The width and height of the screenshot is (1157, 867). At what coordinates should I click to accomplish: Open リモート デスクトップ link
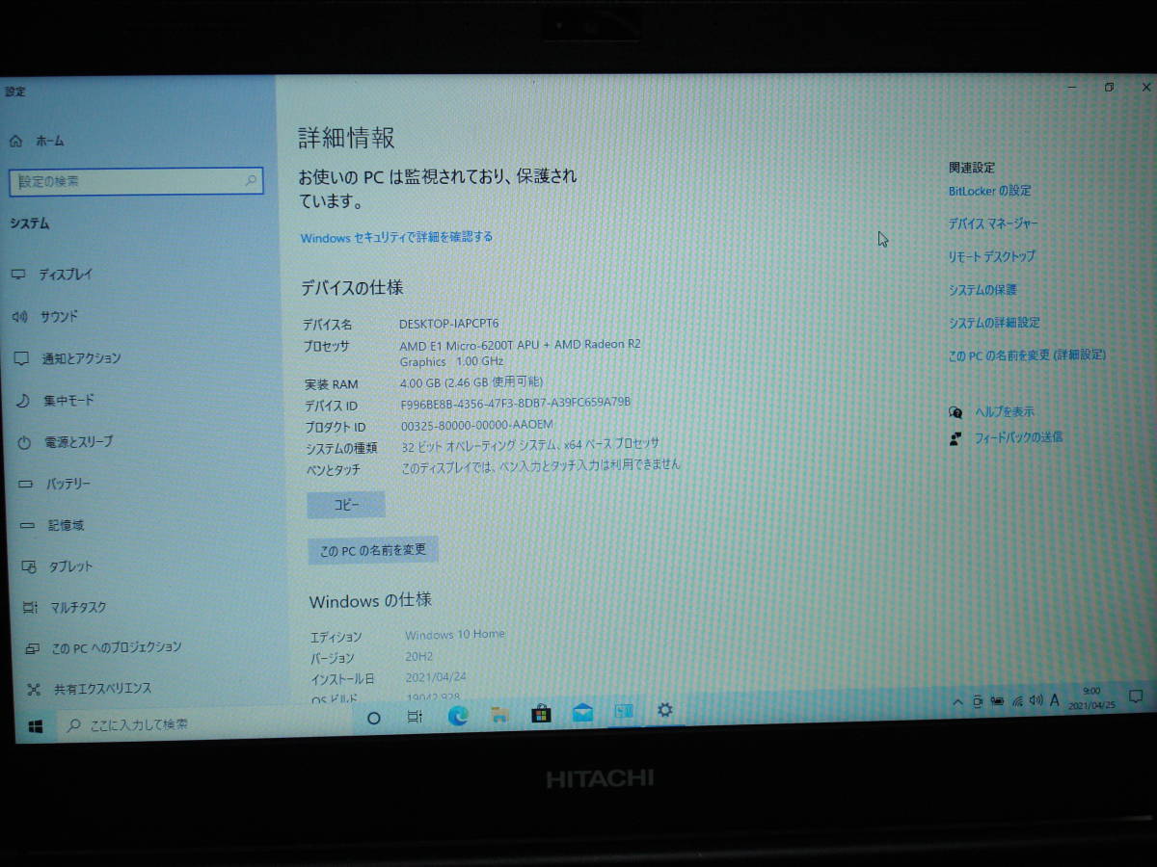click(x=991, y=256)
